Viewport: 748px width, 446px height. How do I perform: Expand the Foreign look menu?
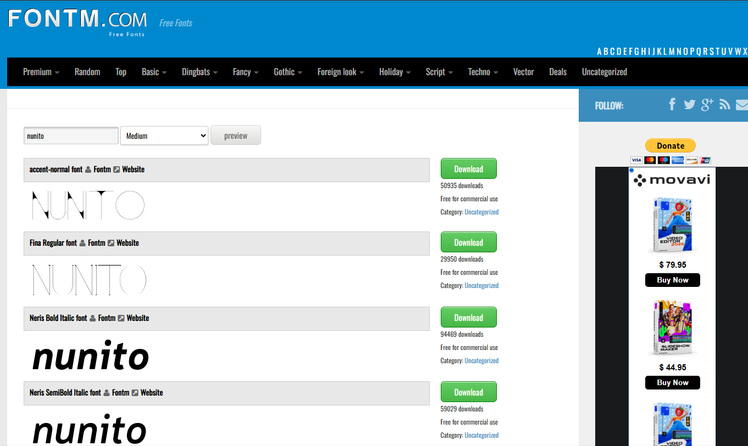[341, 72]
